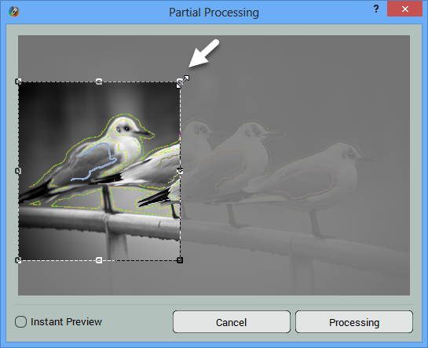Select the right edge middle handle of selection

(180, 171)
